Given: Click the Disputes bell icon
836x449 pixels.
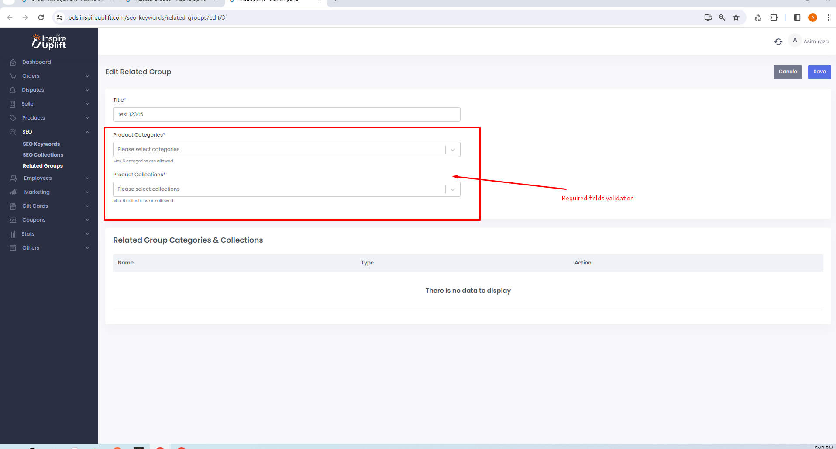Looking at the screenshot, I should pyautogui.click(x=13, y=90).
